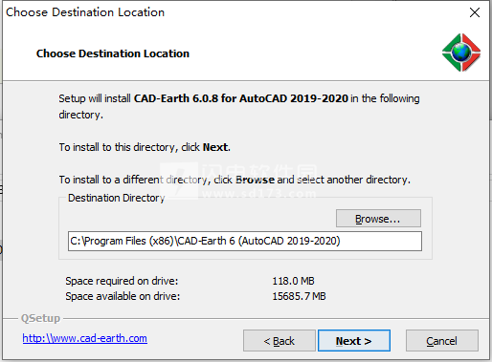Click into the destination directory path field
The image size is (492, 362).
245,241
